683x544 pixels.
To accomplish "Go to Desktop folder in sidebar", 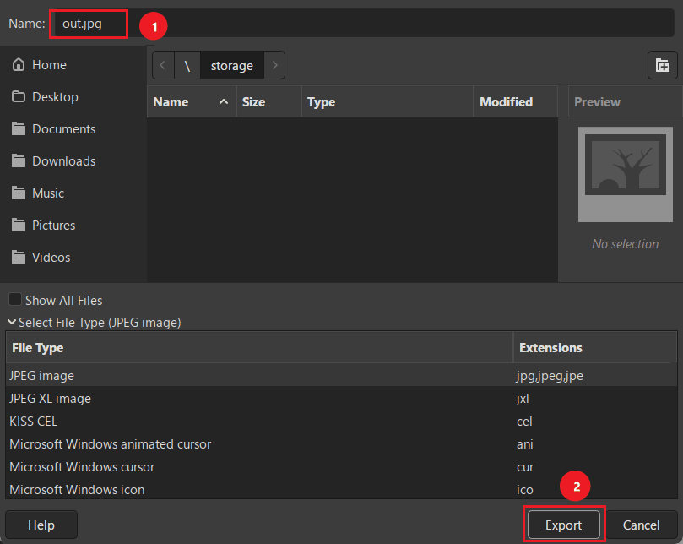I will pyautogui.click(x=54, y=97).
